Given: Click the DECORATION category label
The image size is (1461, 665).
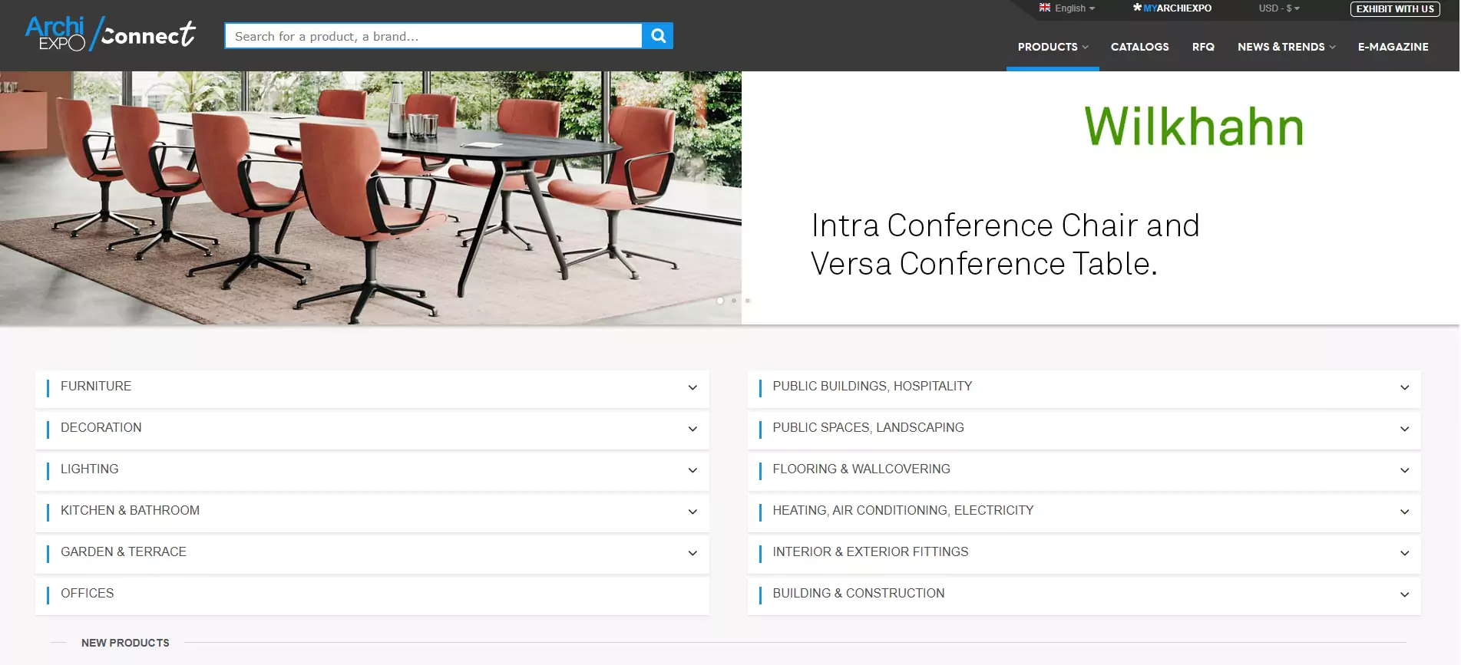Looking at the screenshot, I should tap(101, 427).
